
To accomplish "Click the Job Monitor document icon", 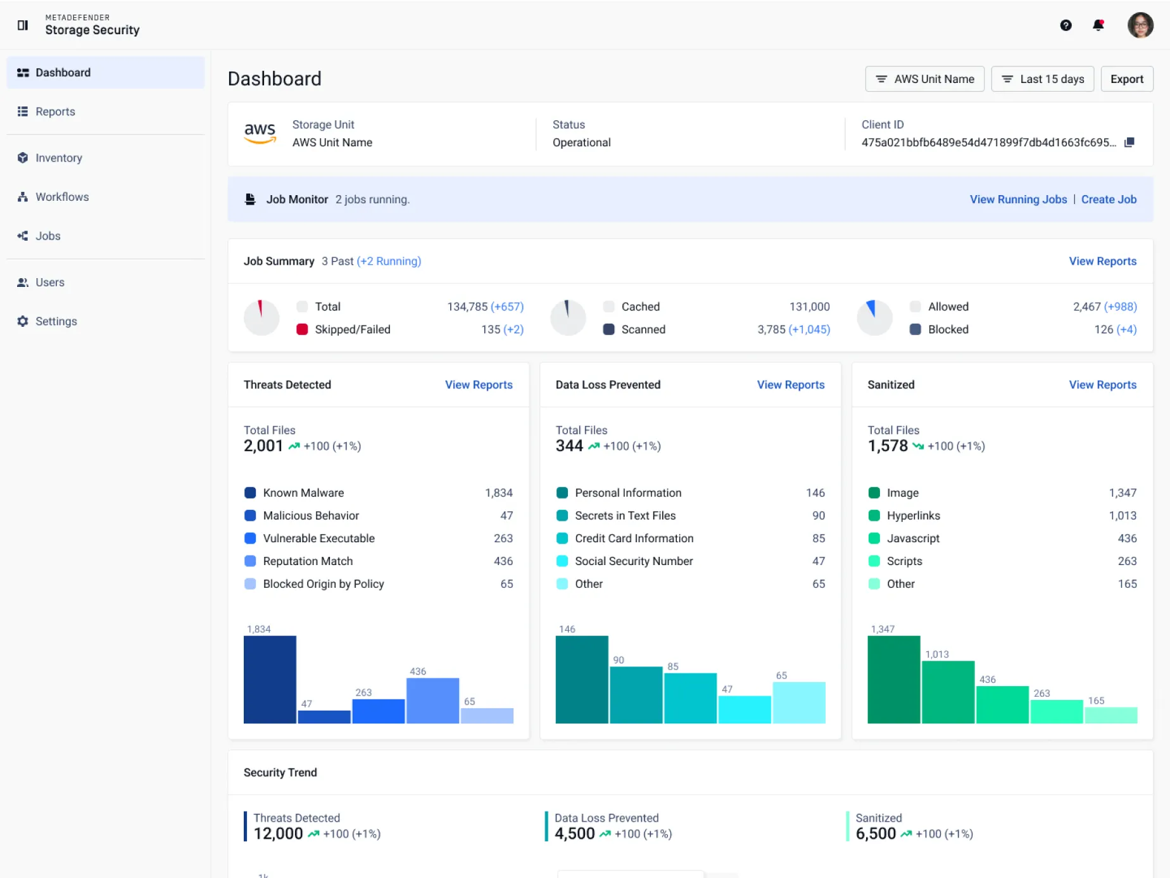I will 250,200.
